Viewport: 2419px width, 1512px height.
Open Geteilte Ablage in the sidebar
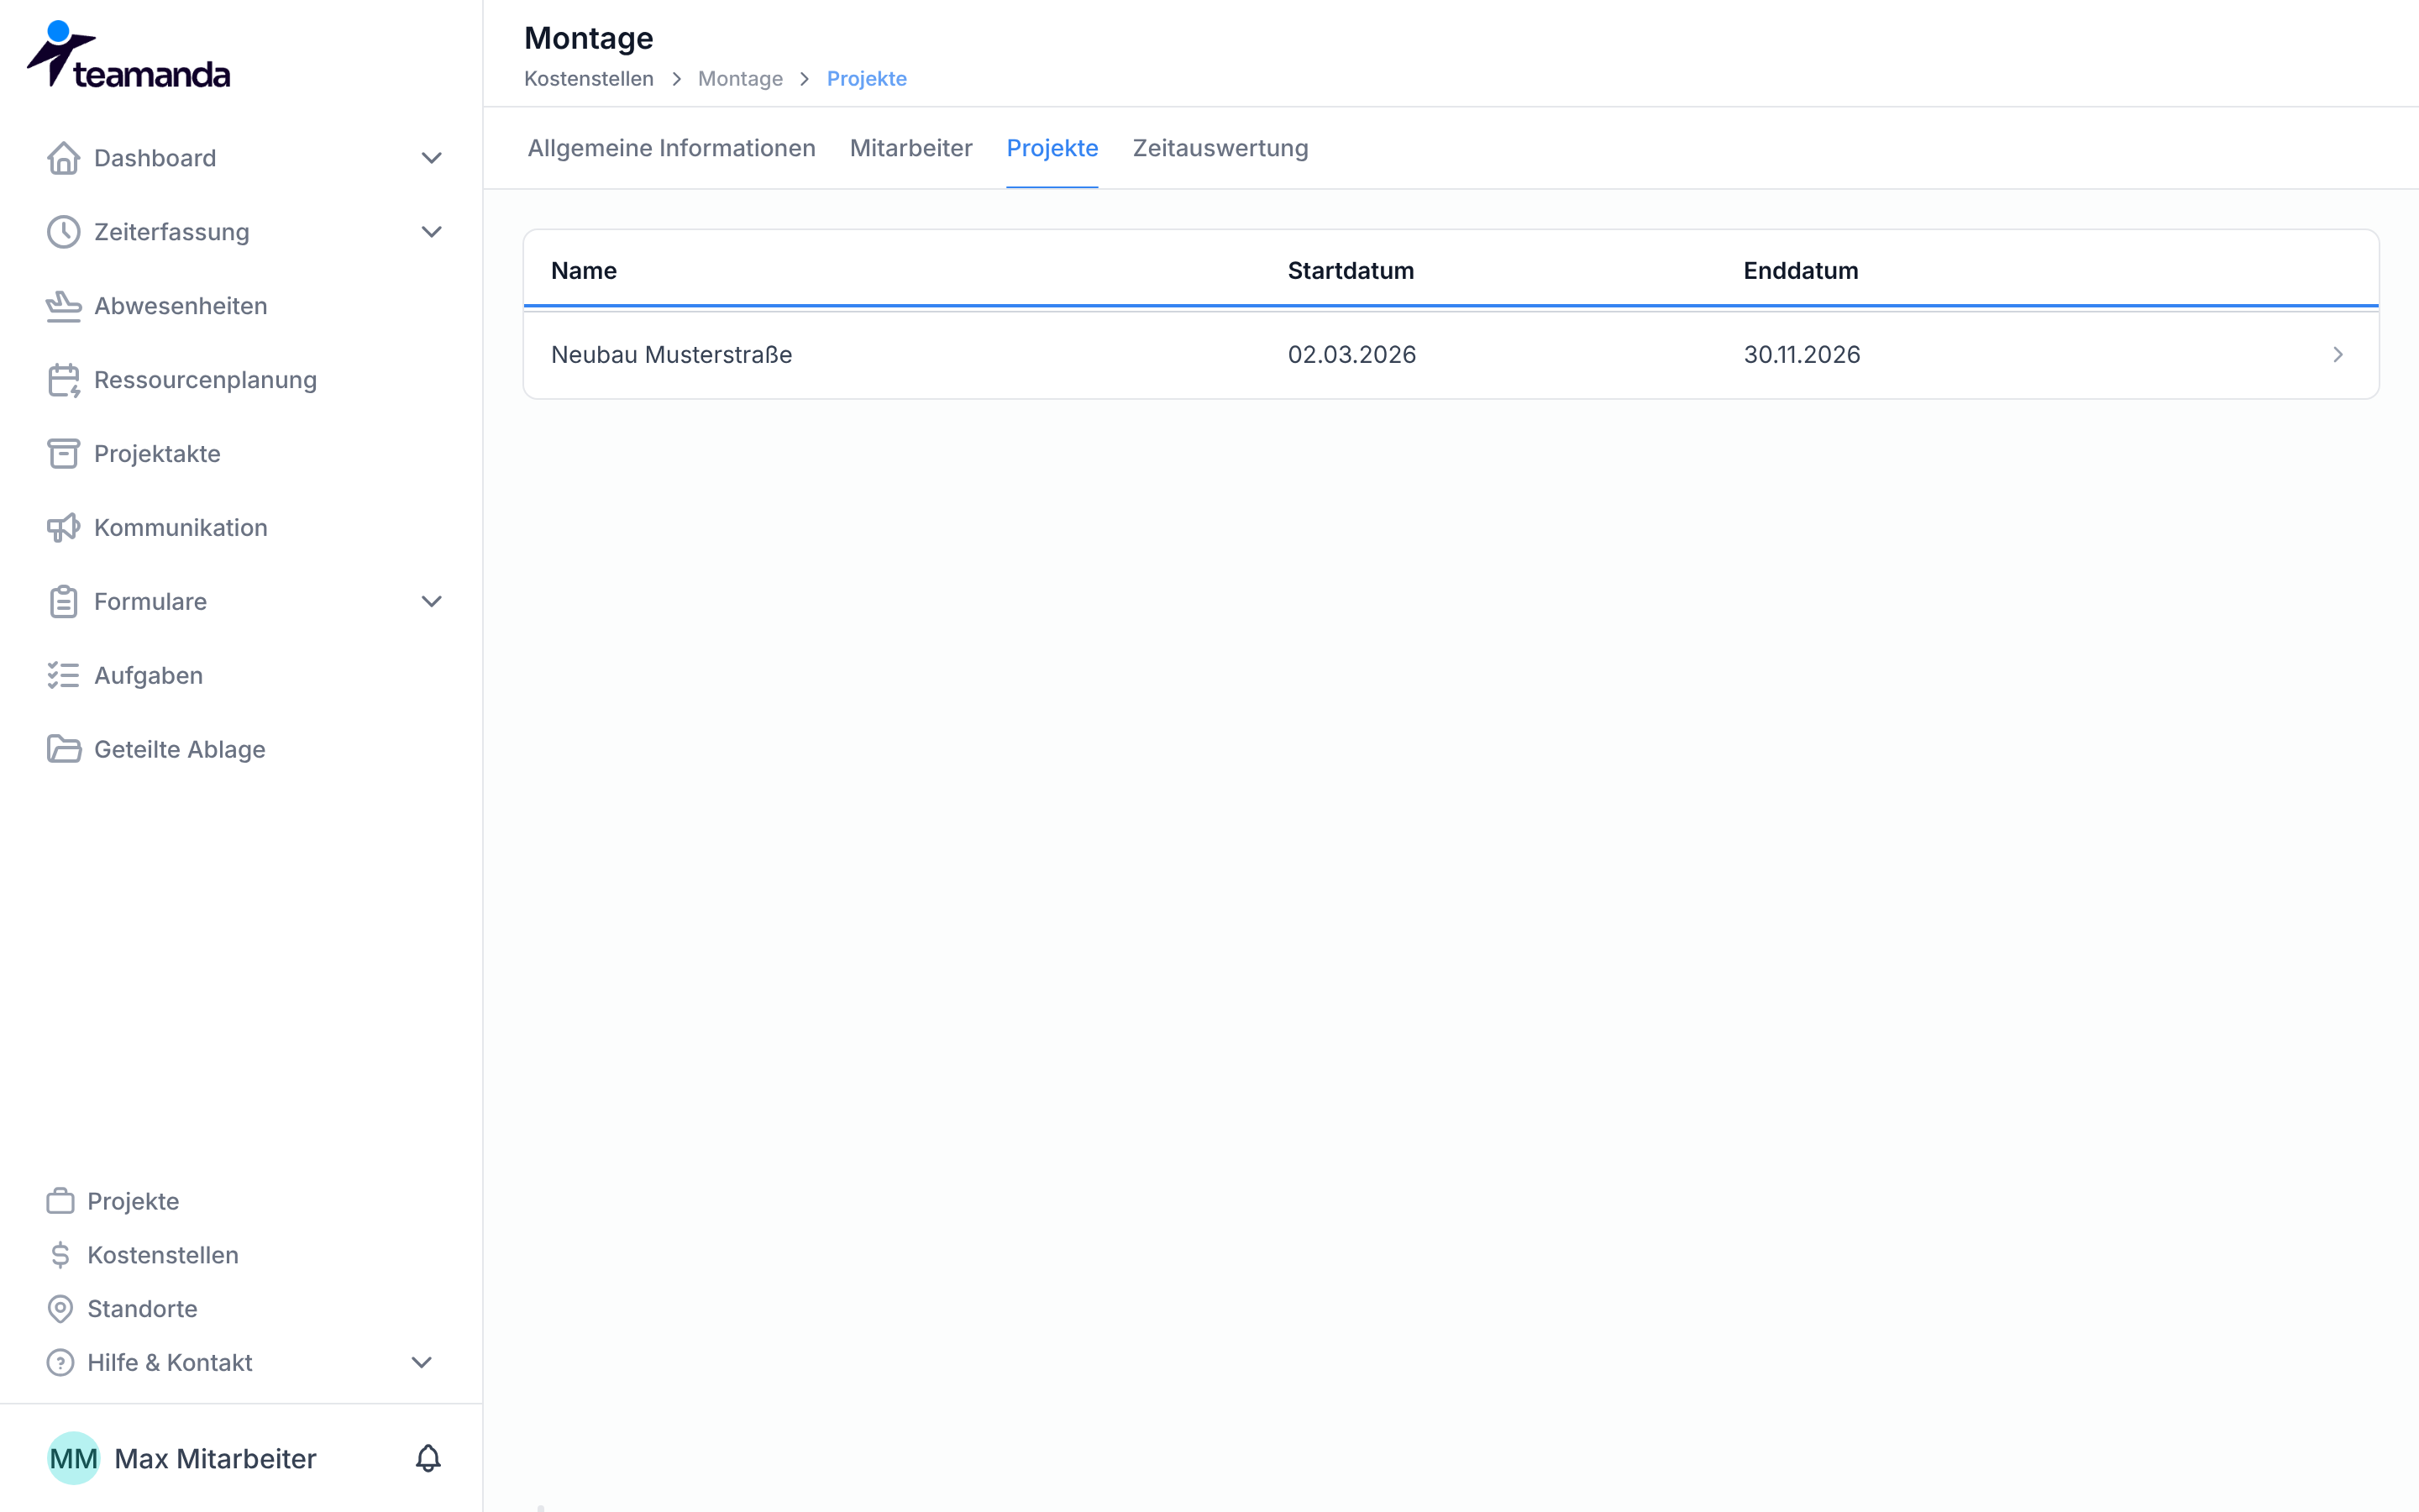click(180, 750)
